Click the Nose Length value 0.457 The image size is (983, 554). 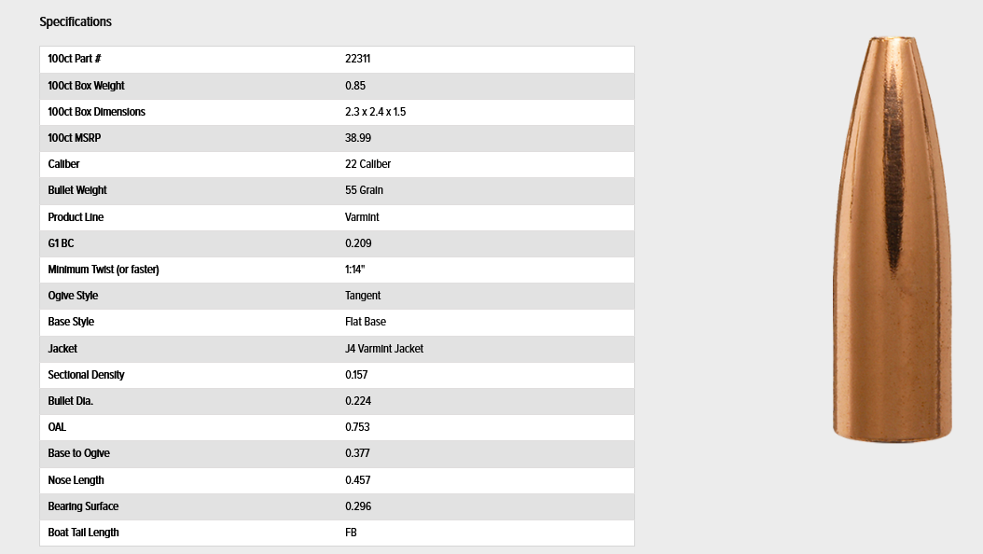pyautogui.click(x=357, y=480)
